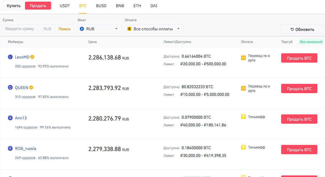Click price 2,286,138.68 RUB
Image resolution: width=325 pixels, height=177 pixels.
109,57
